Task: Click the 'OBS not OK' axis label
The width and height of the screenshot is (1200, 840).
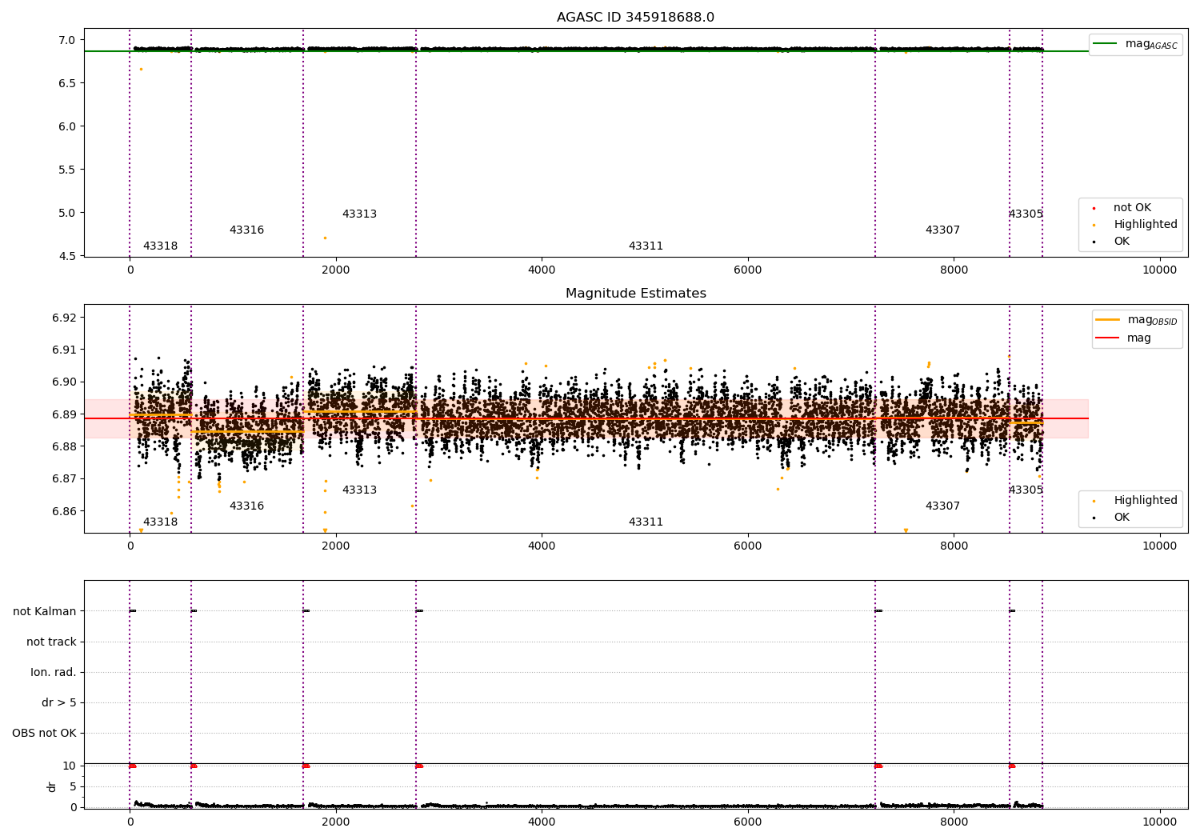Action: click(44, 733)
